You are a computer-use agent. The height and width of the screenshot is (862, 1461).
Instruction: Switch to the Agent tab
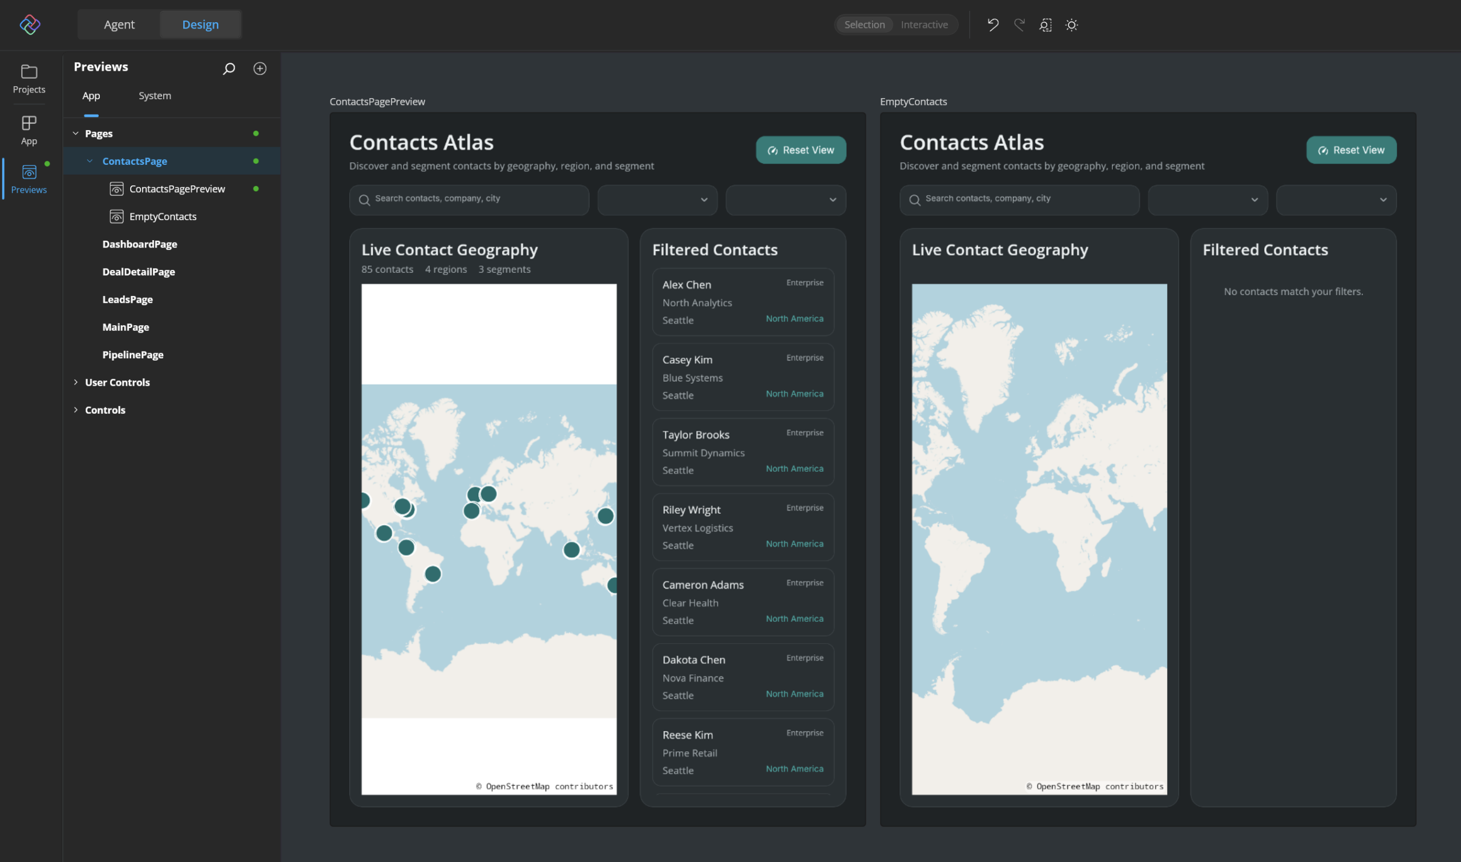(119, 25)
